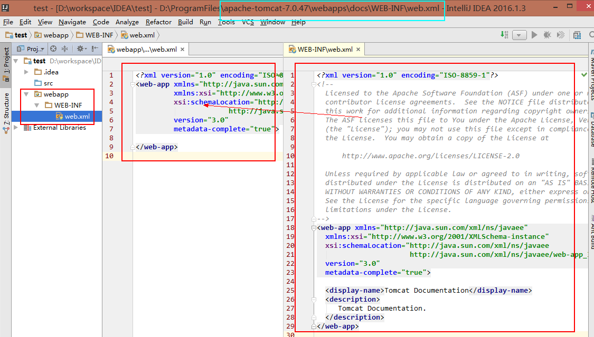Open the View menu
Image resolution: width=594 pixels, height=337 pixels.
click(45, 22)
